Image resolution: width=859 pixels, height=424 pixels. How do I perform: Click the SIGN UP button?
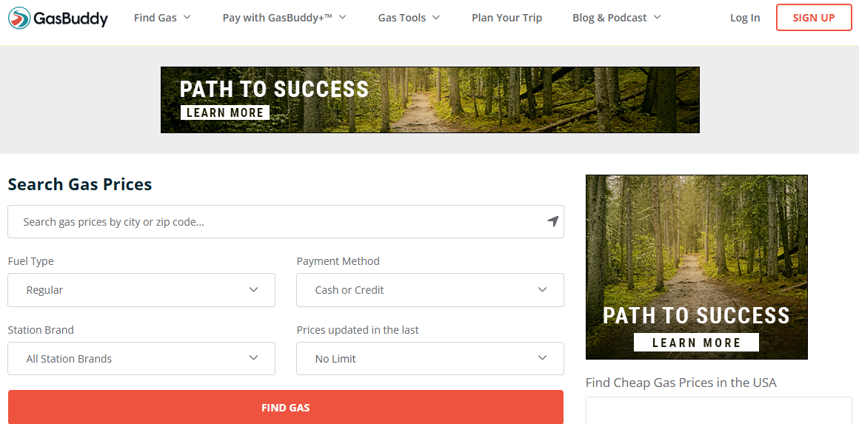814,18
